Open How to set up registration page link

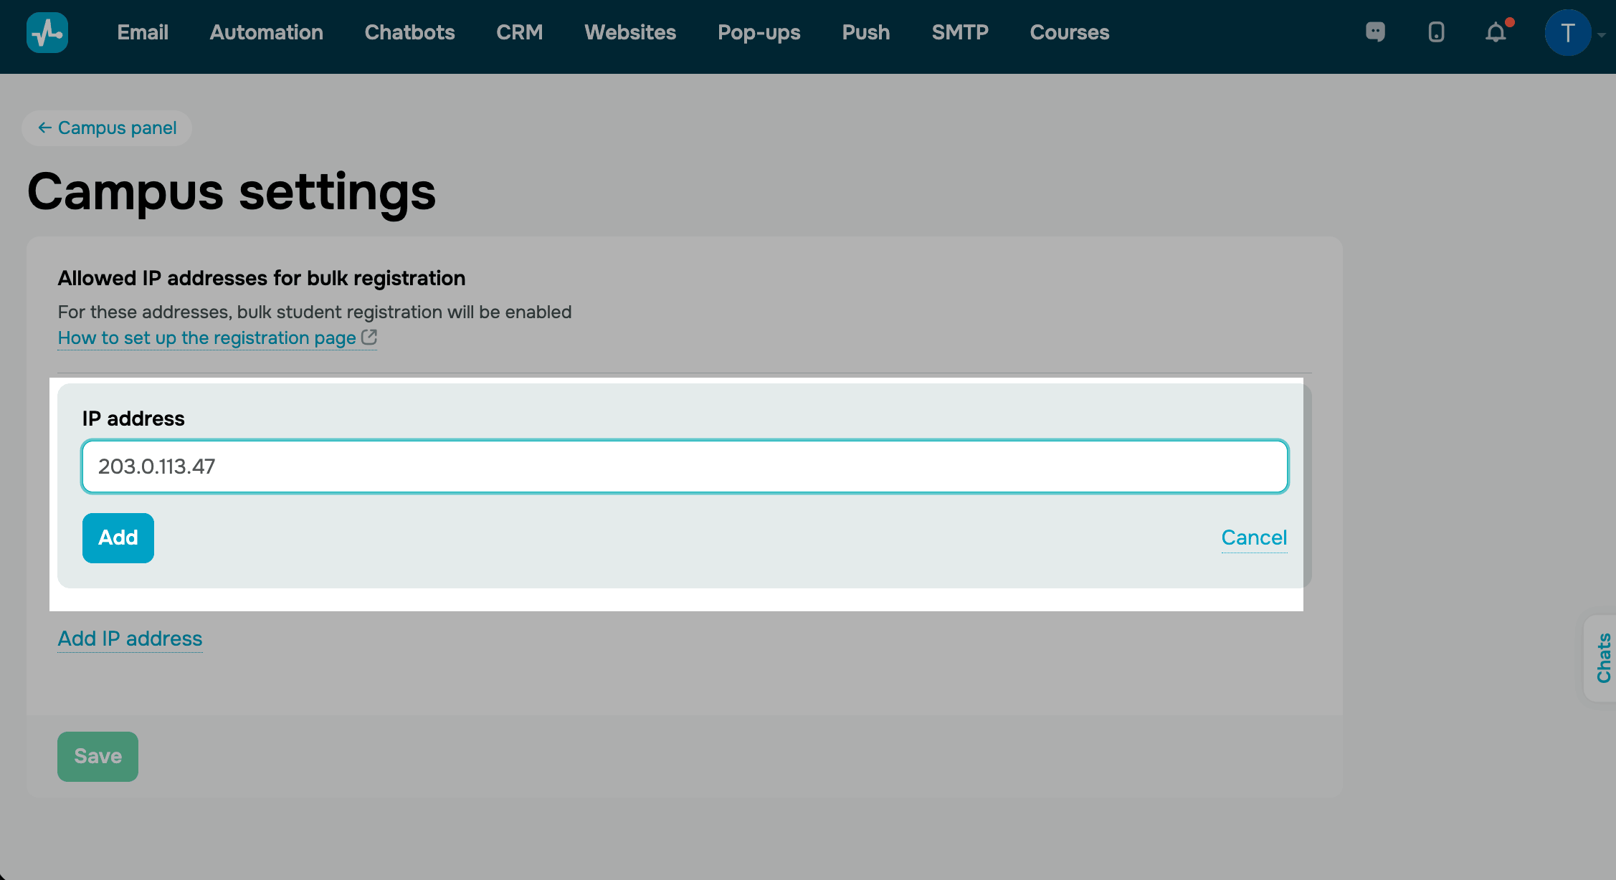point(217,338)
